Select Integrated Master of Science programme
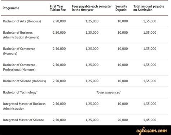The image size is (171, 135). coord(23,120)
